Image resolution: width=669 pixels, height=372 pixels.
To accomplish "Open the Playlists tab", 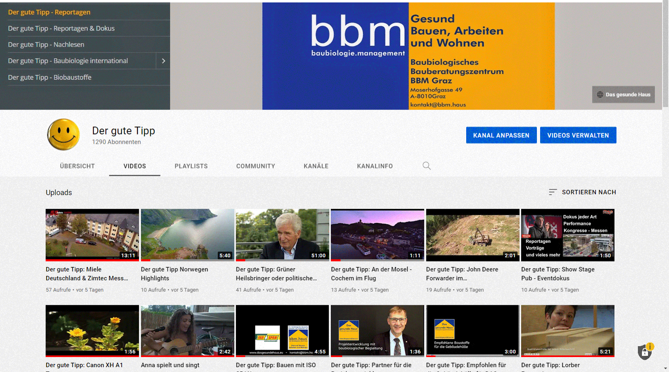I will click(x=191, y=166).
